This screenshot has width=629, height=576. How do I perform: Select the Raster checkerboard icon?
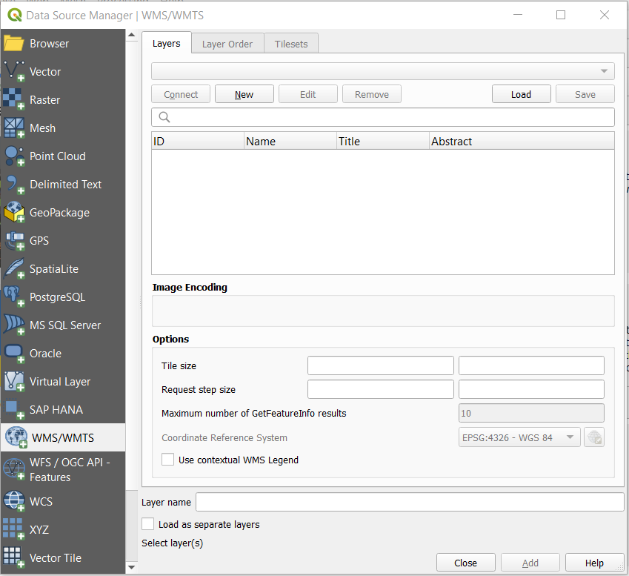point(14,99)
